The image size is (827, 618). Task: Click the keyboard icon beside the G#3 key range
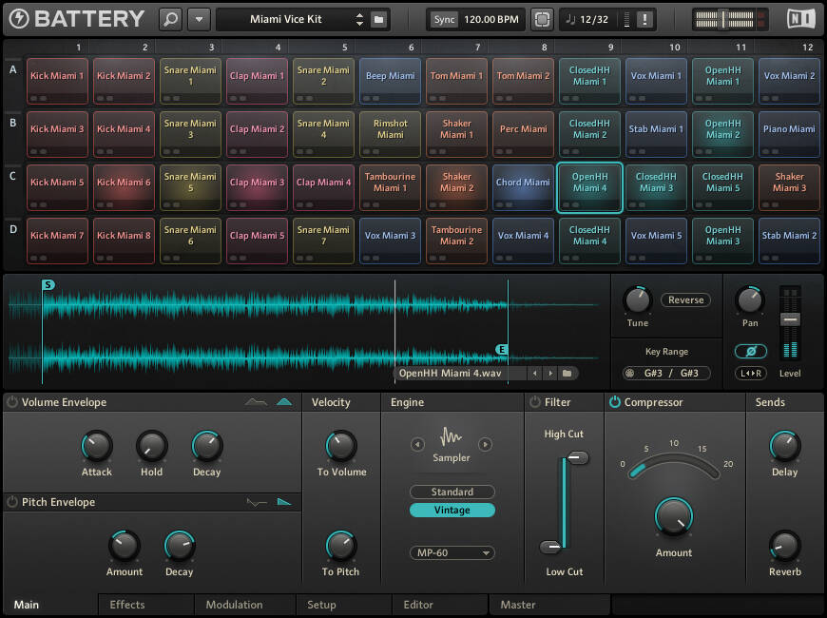point(628,373)
